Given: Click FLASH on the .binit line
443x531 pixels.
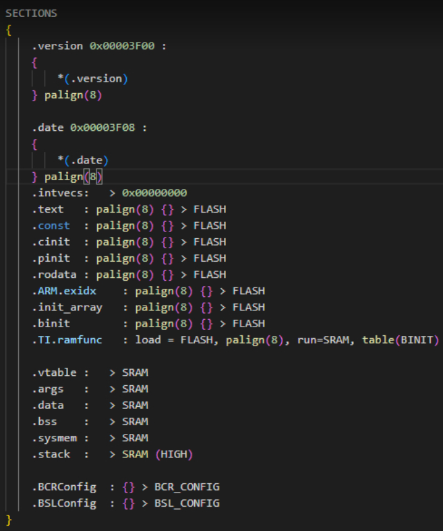Looking at the screenshot, I should [x=249, y=323].
